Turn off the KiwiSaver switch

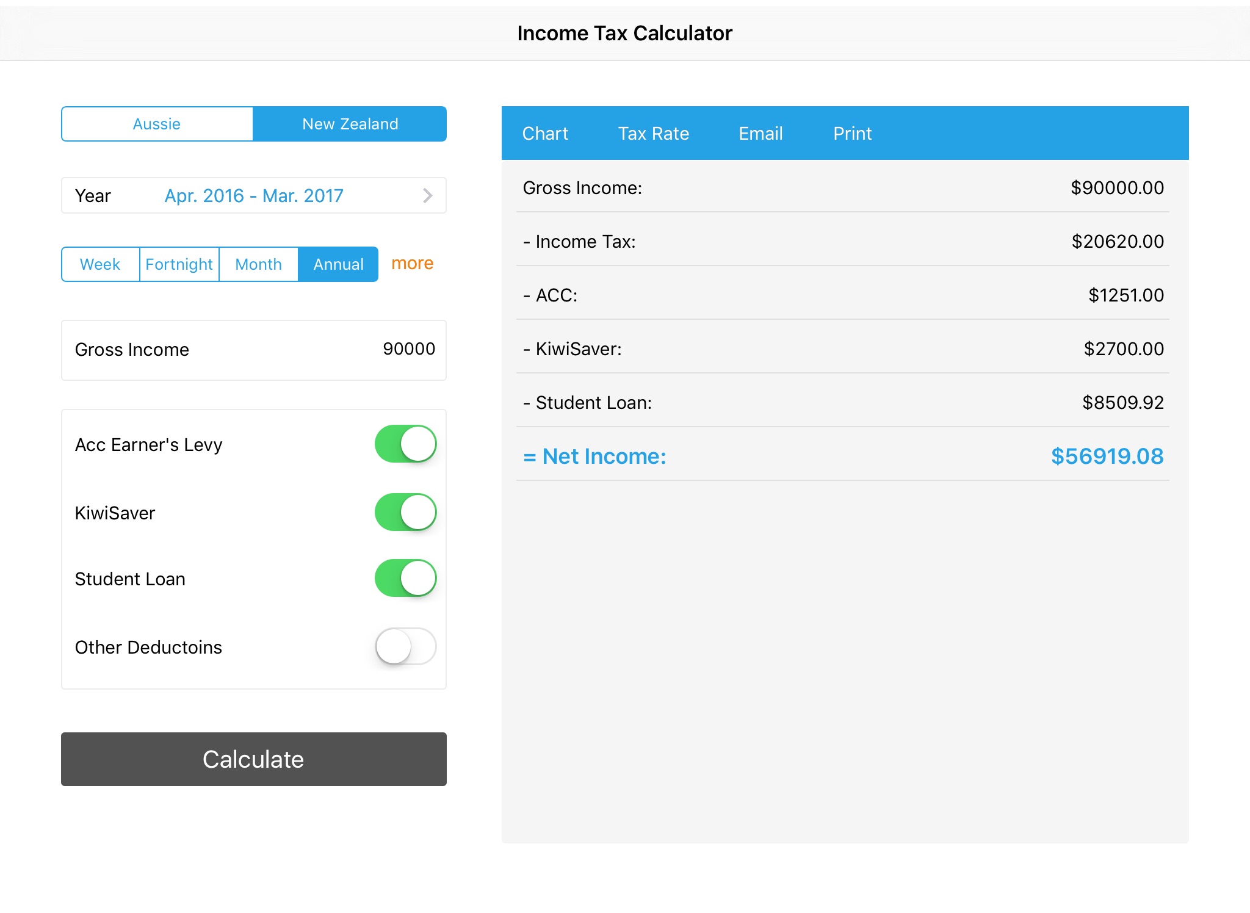click(x=405, y=512)
